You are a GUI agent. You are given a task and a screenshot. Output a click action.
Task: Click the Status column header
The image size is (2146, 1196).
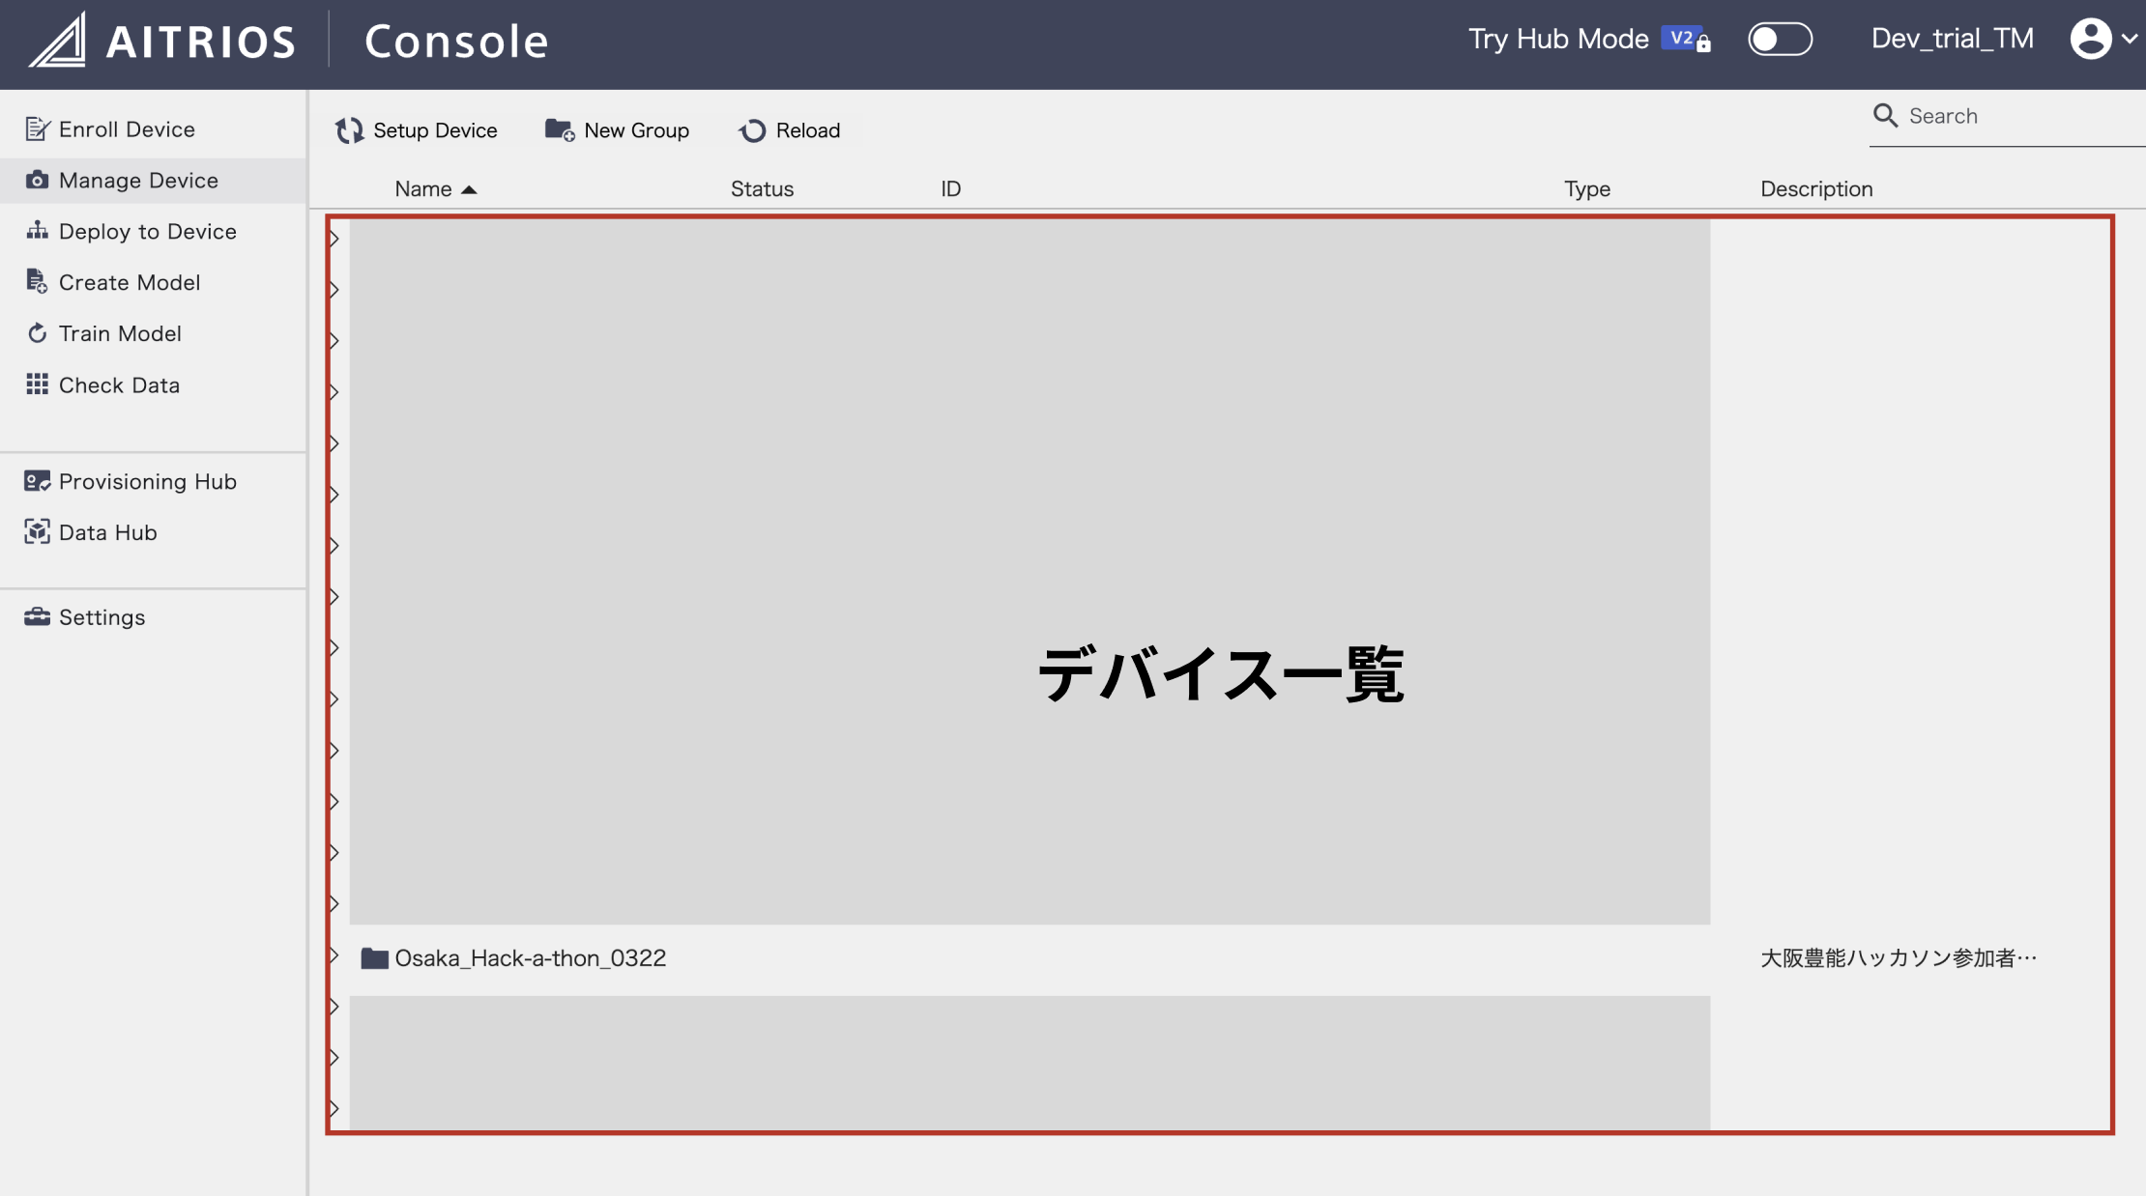pyautogui.click(x=762, y=189)
